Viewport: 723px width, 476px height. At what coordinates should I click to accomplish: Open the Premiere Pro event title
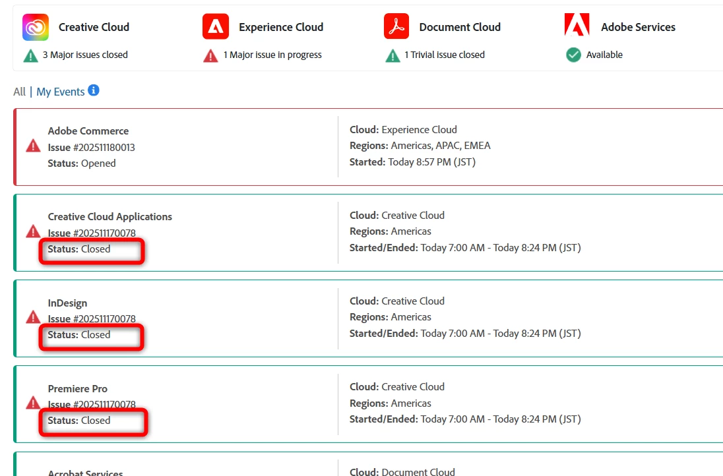78,389
